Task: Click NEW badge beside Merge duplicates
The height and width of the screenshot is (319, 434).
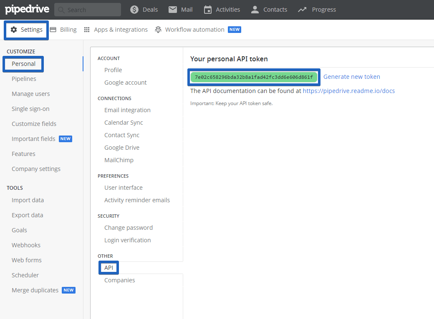Action: click(68, 290)
